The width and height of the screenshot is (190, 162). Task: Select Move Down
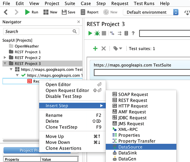(x=72, y=142)
